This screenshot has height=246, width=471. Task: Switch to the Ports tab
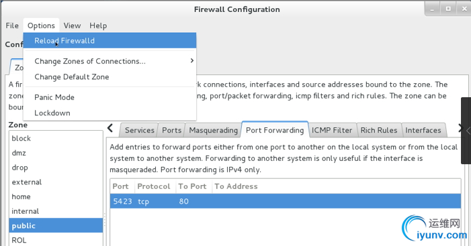click(171, 130)
